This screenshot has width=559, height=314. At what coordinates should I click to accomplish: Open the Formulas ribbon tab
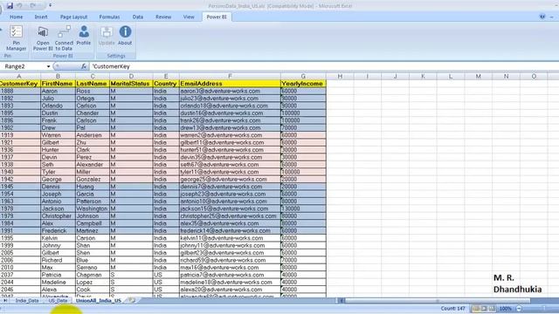pos(109,17)
